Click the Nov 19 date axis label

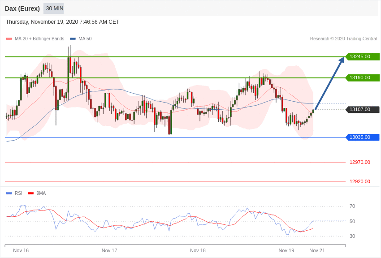pos(286,250)
